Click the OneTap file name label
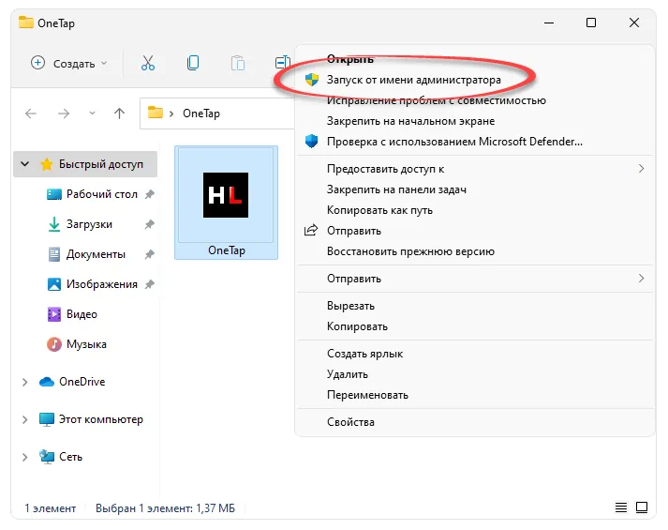The height and width of the screenshot is (530, 668). pyautogui.click(x=226, y=250)
